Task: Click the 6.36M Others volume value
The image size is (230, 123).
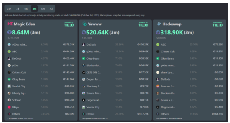Action: [70, 114]
